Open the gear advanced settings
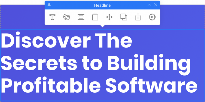Image resolution: width=205 pixels, height=102 pixels. pyautogui.click(x=152, y=17)
